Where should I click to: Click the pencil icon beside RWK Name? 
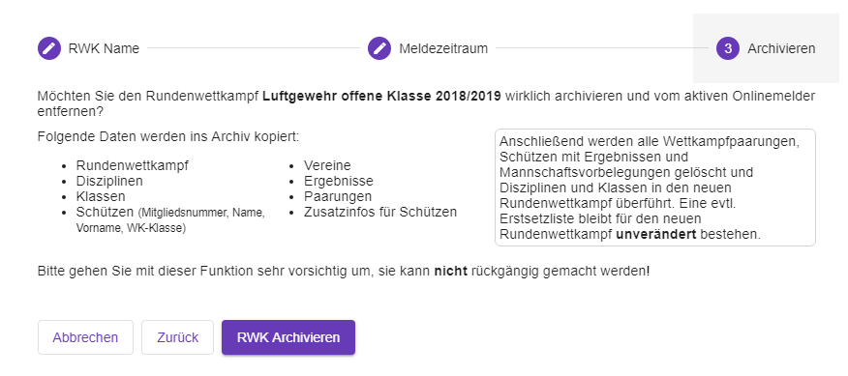tap(49, 48)
